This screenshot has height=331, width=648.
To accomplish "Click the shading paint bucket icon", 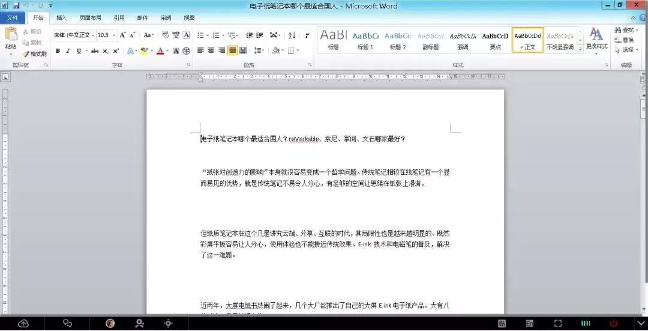I will pos(275,50).
